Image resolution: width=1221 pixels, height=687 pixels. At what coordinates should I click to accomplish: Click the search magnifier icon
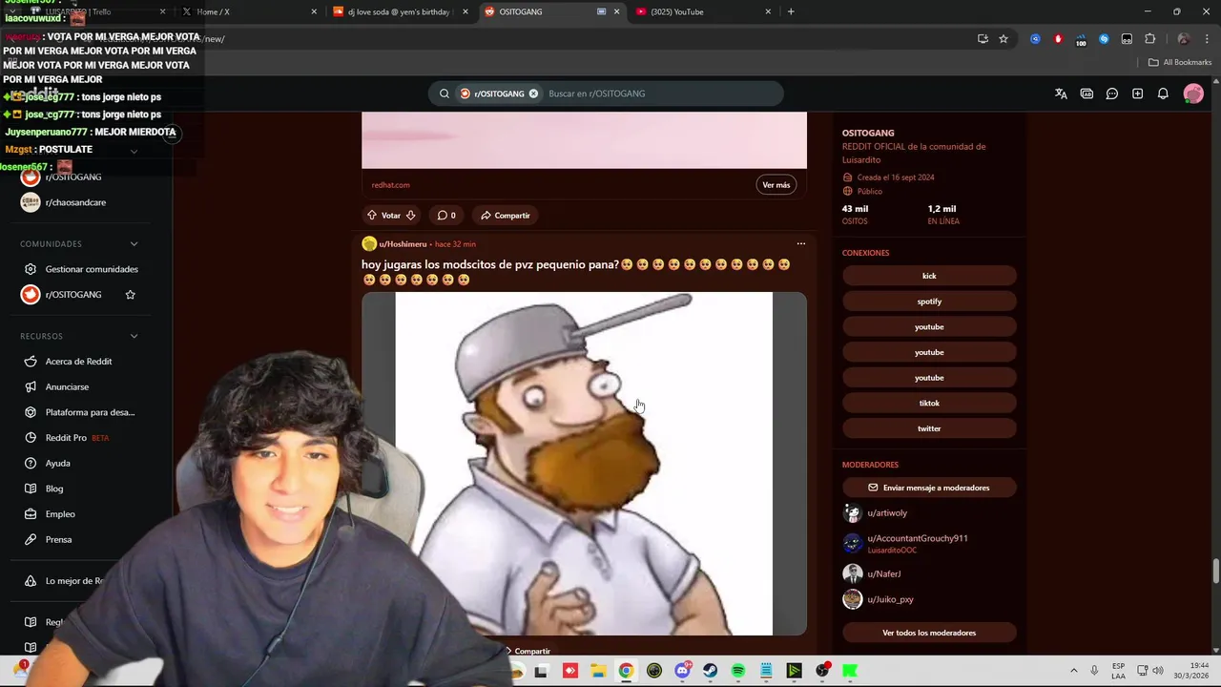(x=445, y=94)
